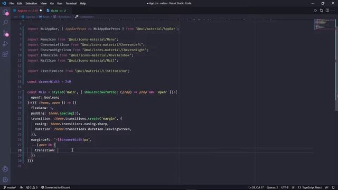
Task: Open the Source Control view
Action: [x=5, y=33]
